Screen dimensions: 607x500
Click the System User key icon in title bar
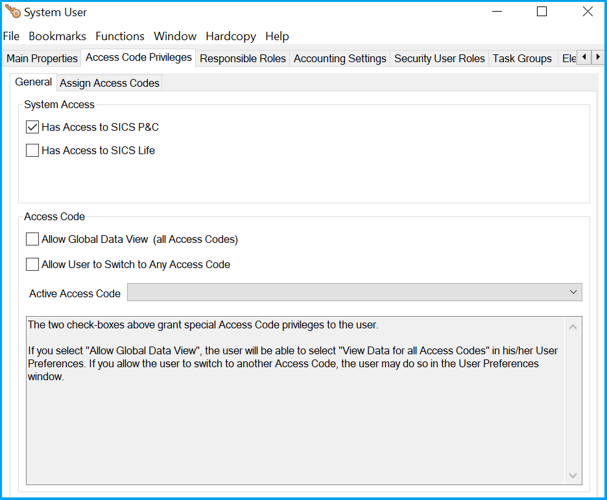pyautogui.click(x=12, y=12)
